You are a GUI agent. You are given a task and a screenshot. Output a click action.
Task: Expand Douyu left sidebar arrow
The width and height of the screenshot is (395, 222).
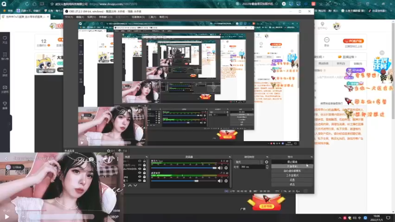click(x=10, y=123)
